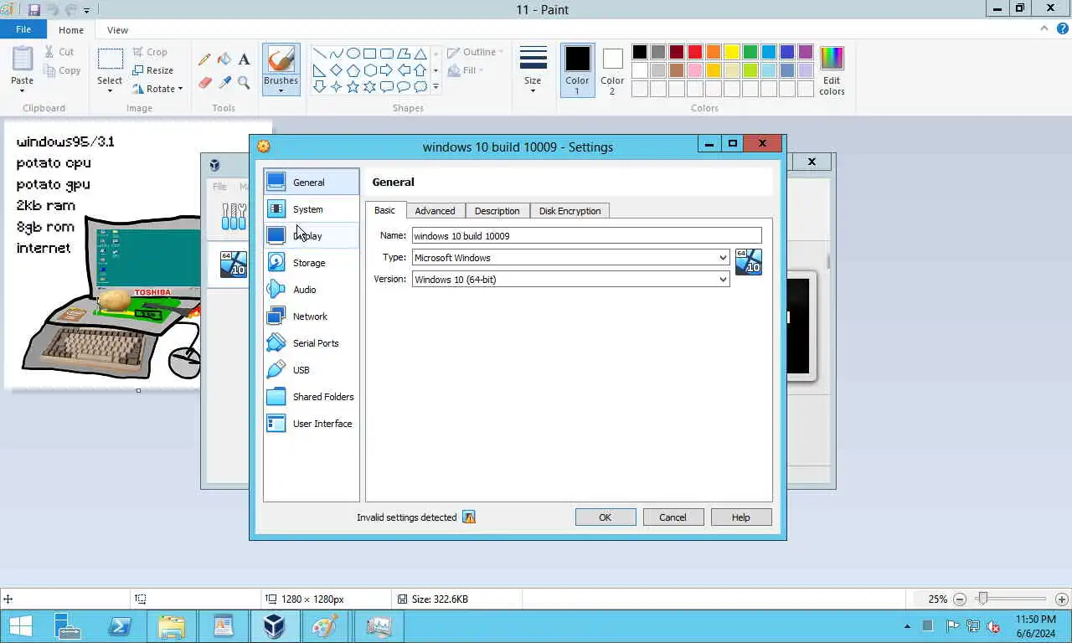This screenshot has height=643, width=1072.
Task: Click the Brushes tool icon
Action: click(281, 59)
